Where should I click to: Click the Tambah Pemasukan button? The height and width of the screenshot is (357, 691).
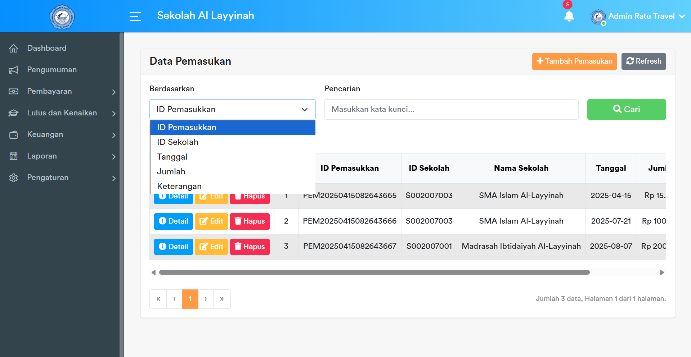574,61
